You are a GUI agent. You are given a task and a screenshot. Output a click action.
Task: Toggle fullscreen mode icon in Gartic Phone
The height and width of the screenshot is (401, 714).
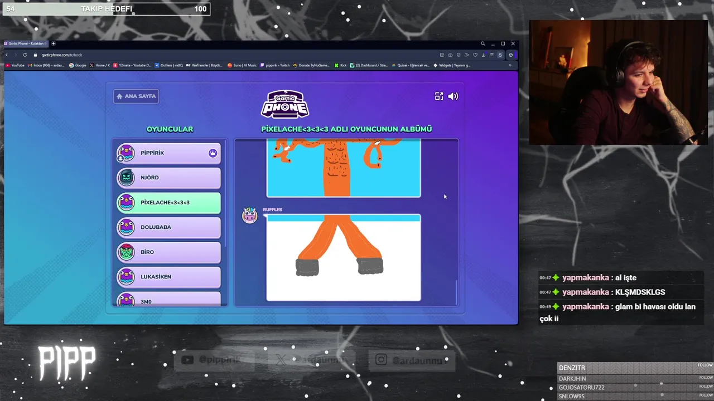tap(439, 96)
